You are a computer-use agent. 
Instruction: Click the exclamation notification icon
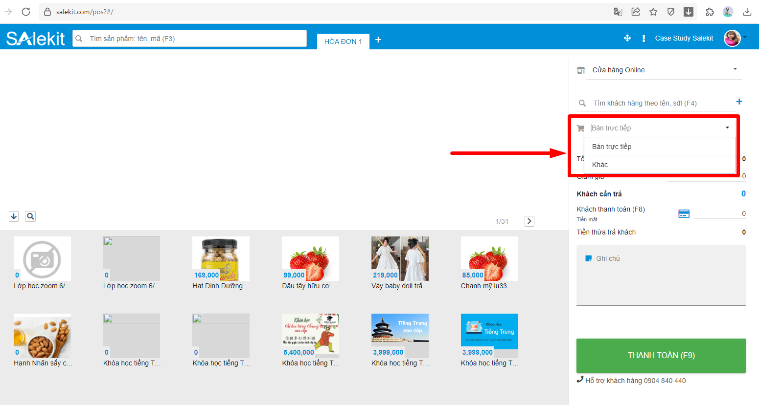[644, 38]
